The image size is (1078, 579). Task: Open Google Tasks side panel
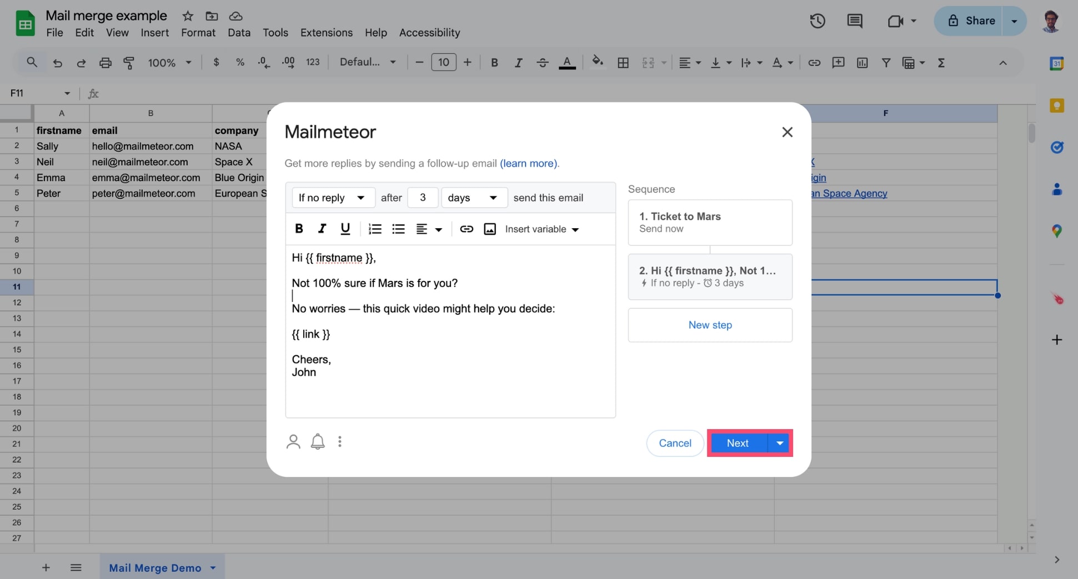1057,147
